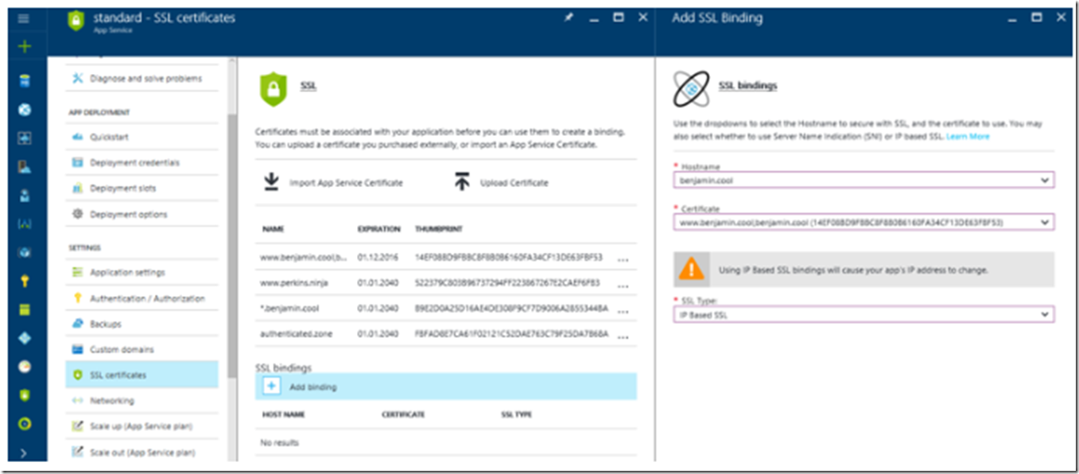
Task: Click the settings menu vertical scrollbar
Action: pos(232,239)
